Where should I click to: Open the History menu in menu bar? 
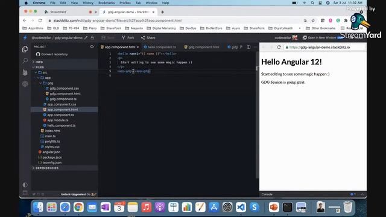click(x=88, y=3)
